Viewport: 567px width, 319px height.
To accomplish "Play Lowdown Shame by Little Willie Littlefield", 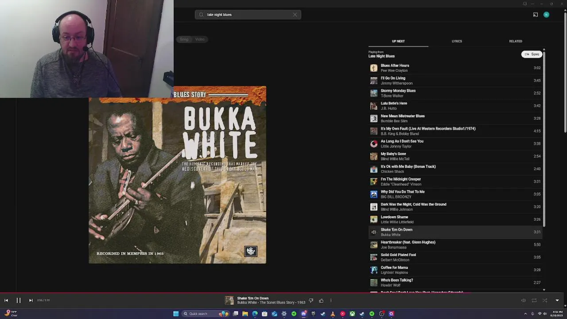I will (455, 219).
